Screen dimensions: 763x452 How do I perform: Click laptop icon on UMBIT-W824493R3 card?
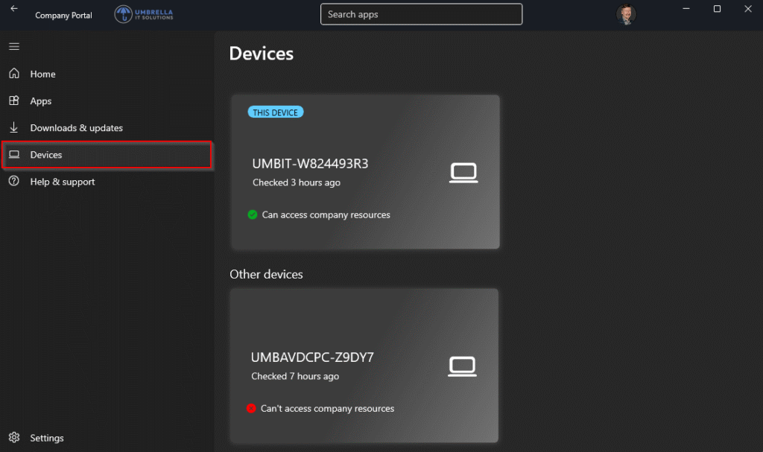463,173
